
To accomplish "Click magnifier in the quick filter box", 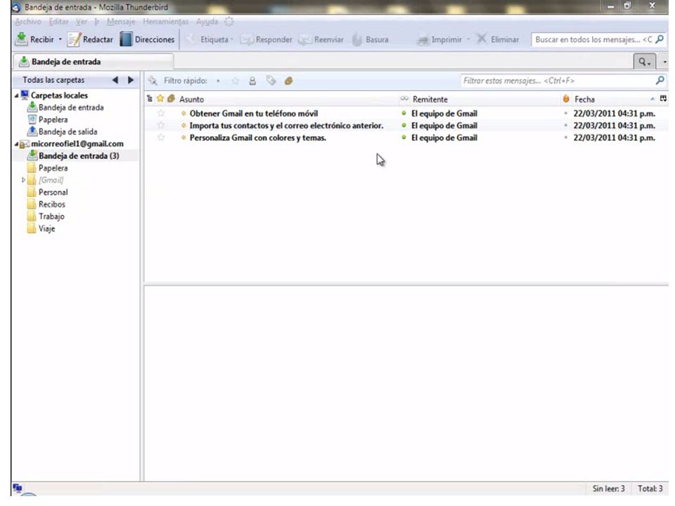I will 660,80.
